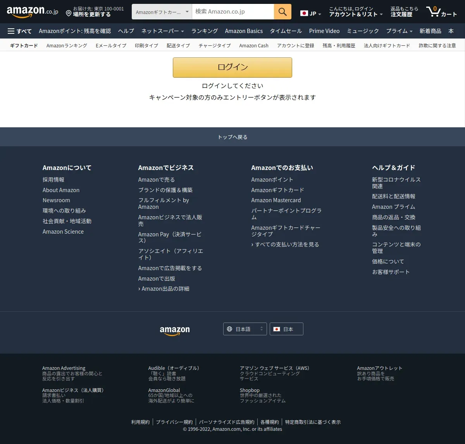The width and height of the screenshot is (465, 444).
Task: Open 採用情報 footer link
Action: (x=53, y=180)
